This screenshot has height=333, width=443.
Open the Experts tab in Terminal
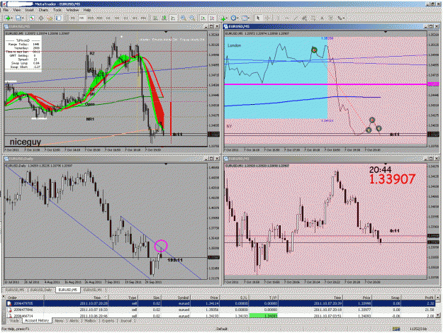click(x=108, y=321)
